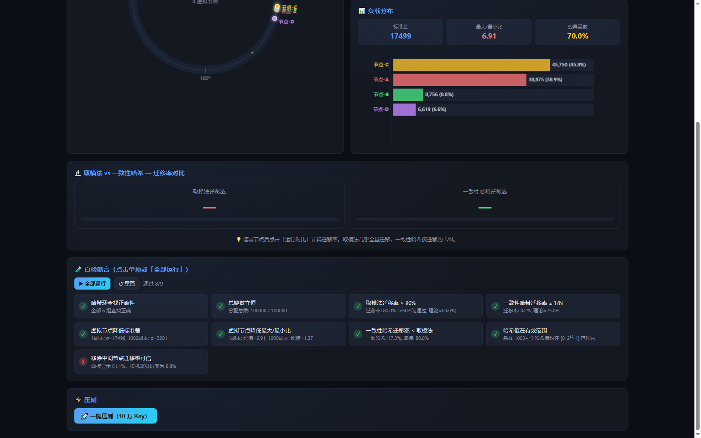Click the 一致性哈希迁移率 panel
This screenshot has width=701, height=438.
[x=485, y=205]
